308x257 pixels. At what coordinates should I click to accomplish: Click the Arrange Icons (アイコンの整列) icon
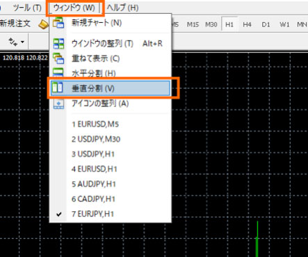58,103
